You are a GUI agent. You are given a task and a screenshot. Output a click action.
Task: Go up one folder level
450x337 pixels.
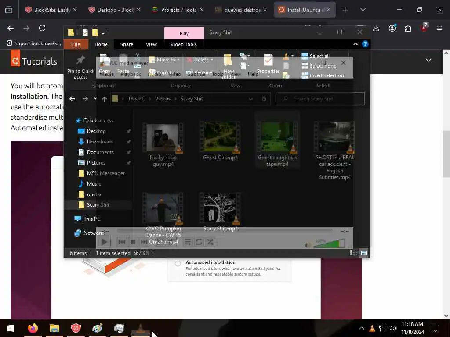tap(105, 99)
